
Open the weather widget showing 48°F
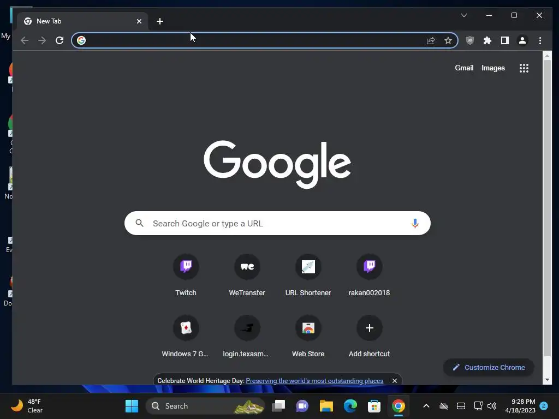(27, 406)
